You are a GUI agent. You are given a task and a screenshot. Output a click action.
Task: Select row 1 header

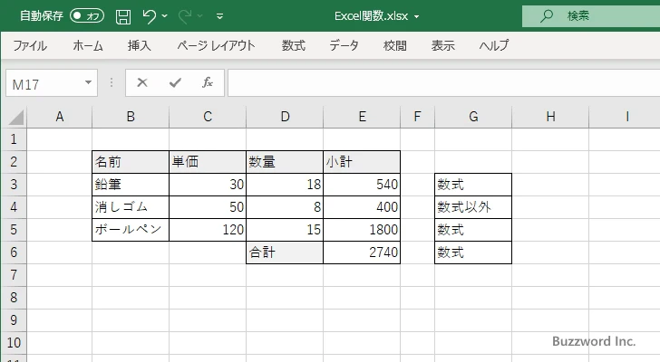click(x=14, y=139)
